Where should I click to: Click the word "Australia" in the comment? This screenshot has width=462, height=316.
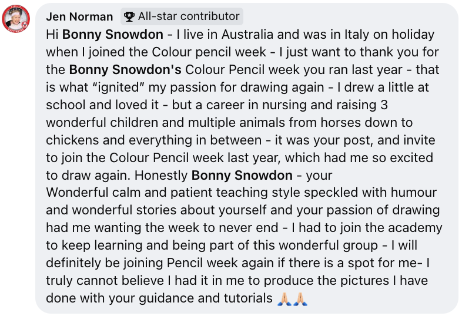(x=247, y=35)
